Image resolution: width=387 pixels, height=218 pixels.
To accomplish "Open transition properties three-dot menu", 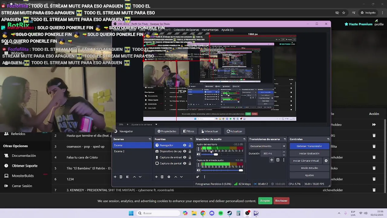I will [284, 160].
